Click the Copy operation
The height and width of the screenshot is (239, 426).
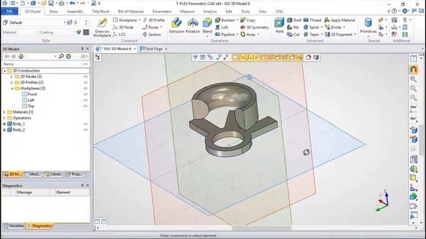click(x=248, y=20)
